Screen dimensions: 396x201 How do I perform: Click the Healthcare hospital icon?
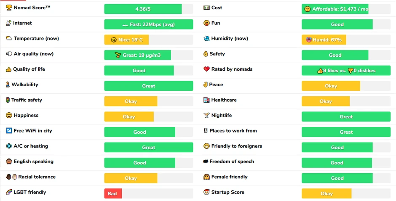click(x=206, y=100)
